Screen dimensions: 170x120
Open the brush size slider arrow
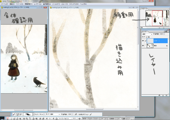coord(44,114)
